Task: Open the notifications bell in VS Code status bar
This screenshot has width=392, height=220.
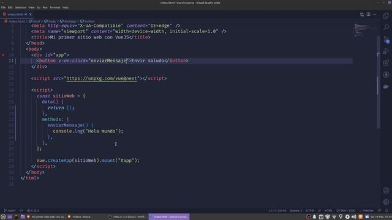Action: coord(386,210)
